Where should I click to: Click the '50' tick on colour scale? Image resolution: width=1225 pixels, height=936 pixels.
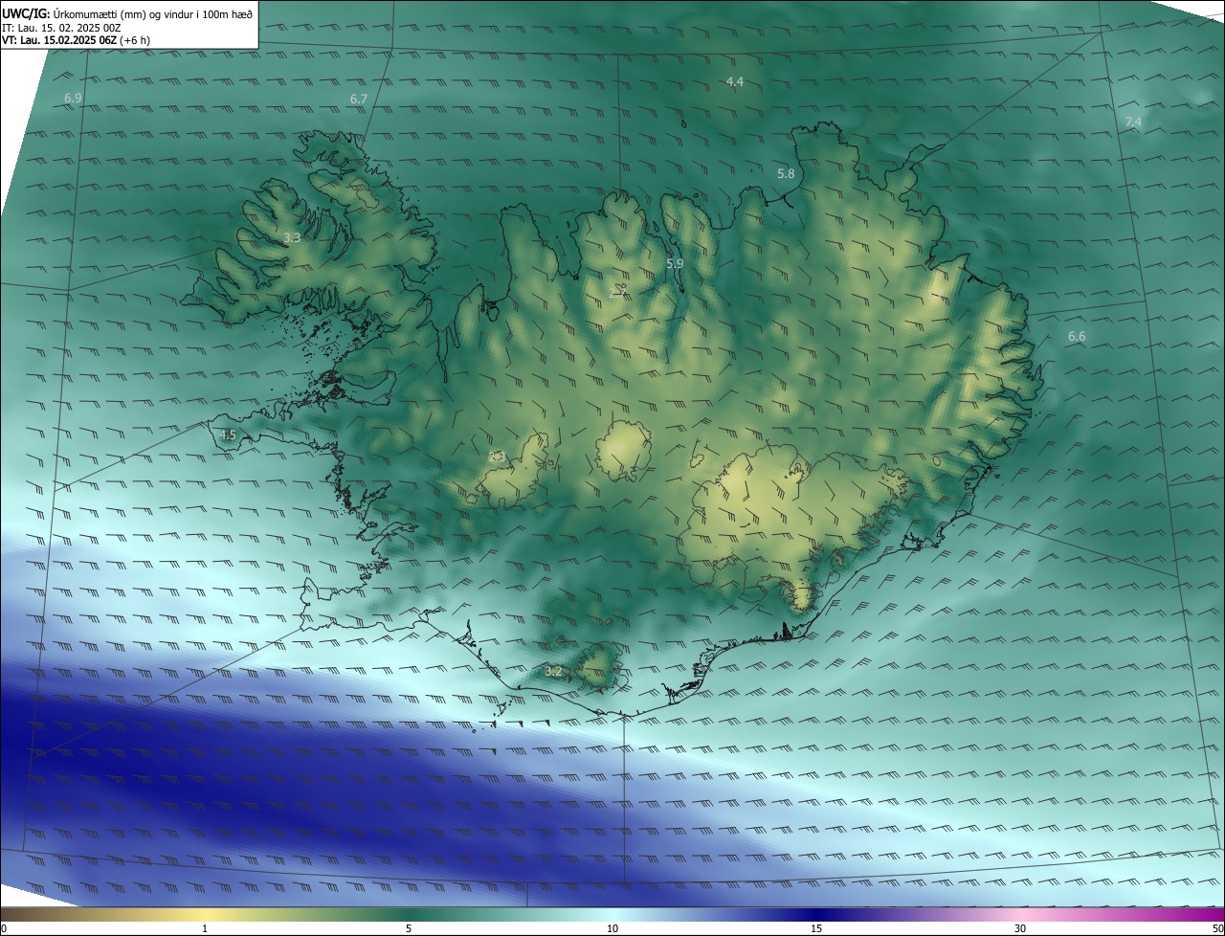click(x=1217, y=928)
